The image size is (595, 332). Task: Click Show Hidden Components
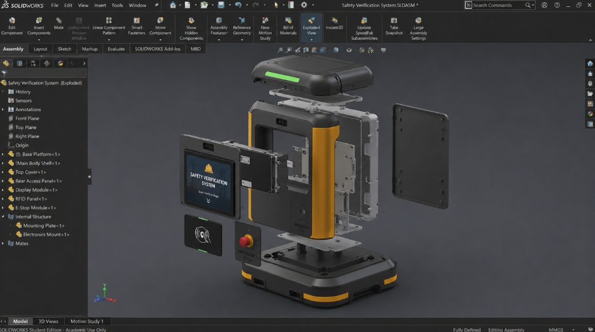(191, 28)
